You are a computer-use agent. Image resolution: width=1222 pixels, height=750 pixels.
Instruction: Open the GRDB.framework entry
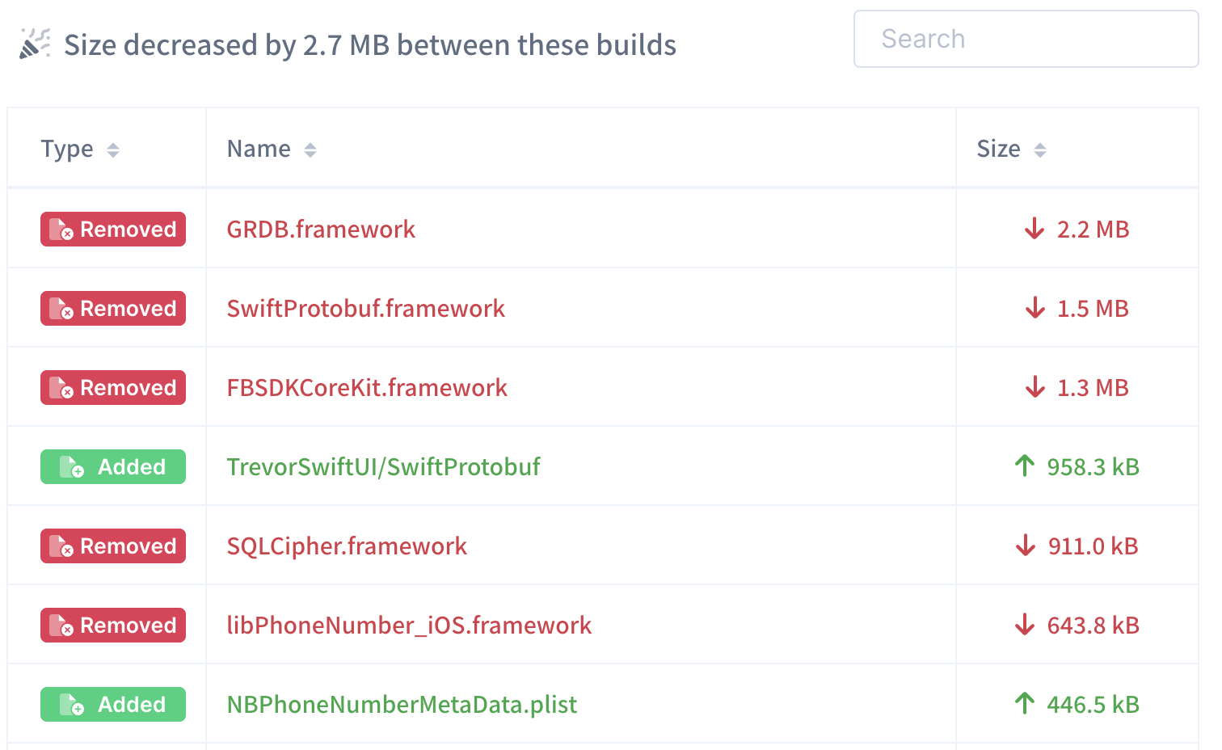point(321,229)
